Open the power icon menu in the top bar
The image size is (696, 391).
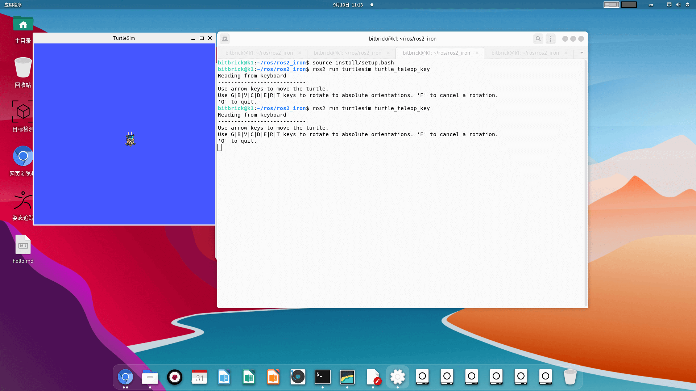point(687,5)
